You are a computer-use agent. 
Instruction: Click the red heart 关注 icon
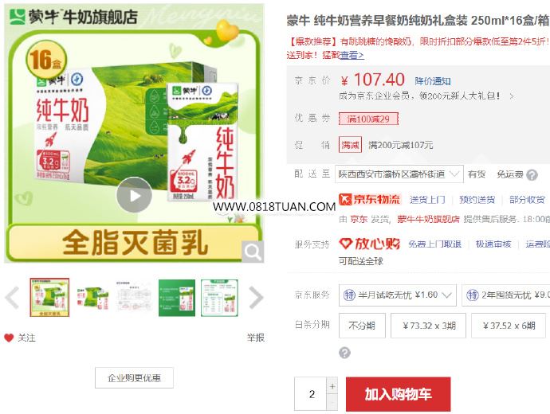9,338
